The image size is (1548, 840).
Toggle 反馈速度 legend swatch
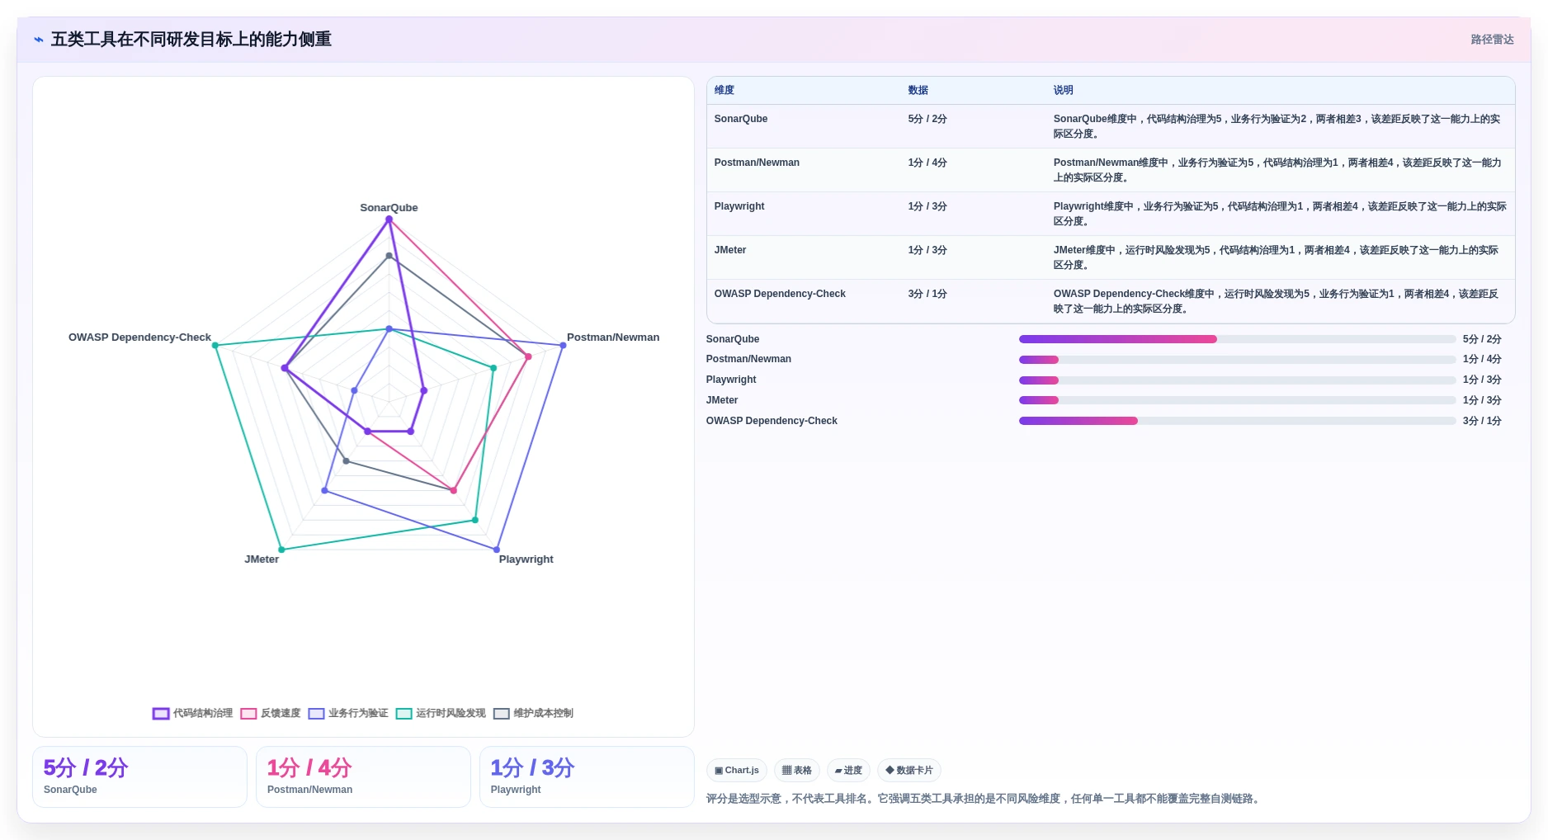[248, 714]
